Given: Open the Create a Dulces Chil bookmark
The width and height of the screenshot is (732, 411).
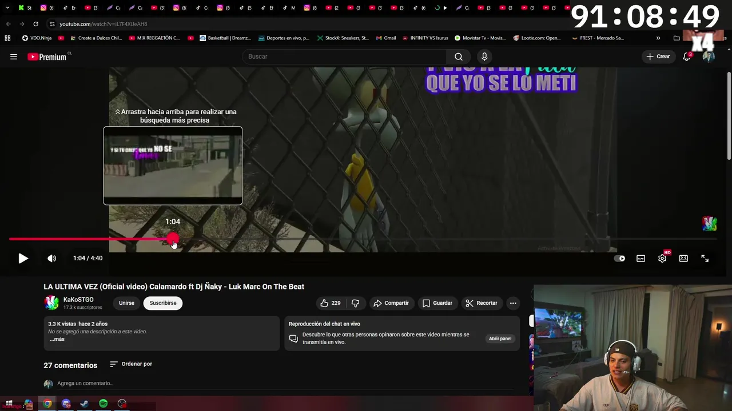Looking at the screenshot, I should click(96, 38).
